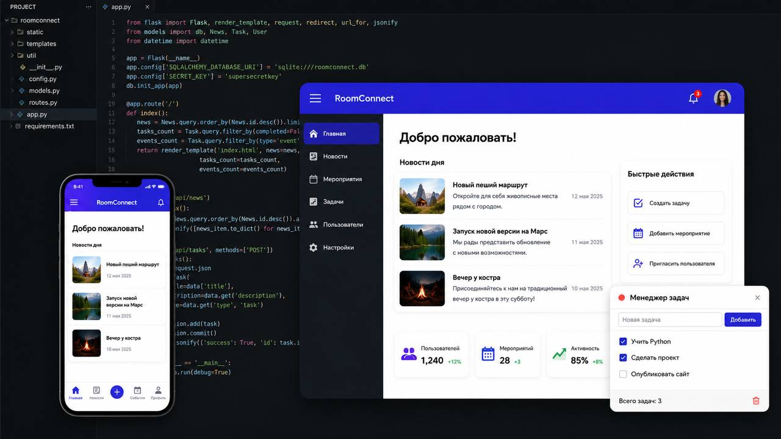Screen dimensions: 781x439
Task: Uncheck the Учить Python checkbox
Action: click(623, 341)
